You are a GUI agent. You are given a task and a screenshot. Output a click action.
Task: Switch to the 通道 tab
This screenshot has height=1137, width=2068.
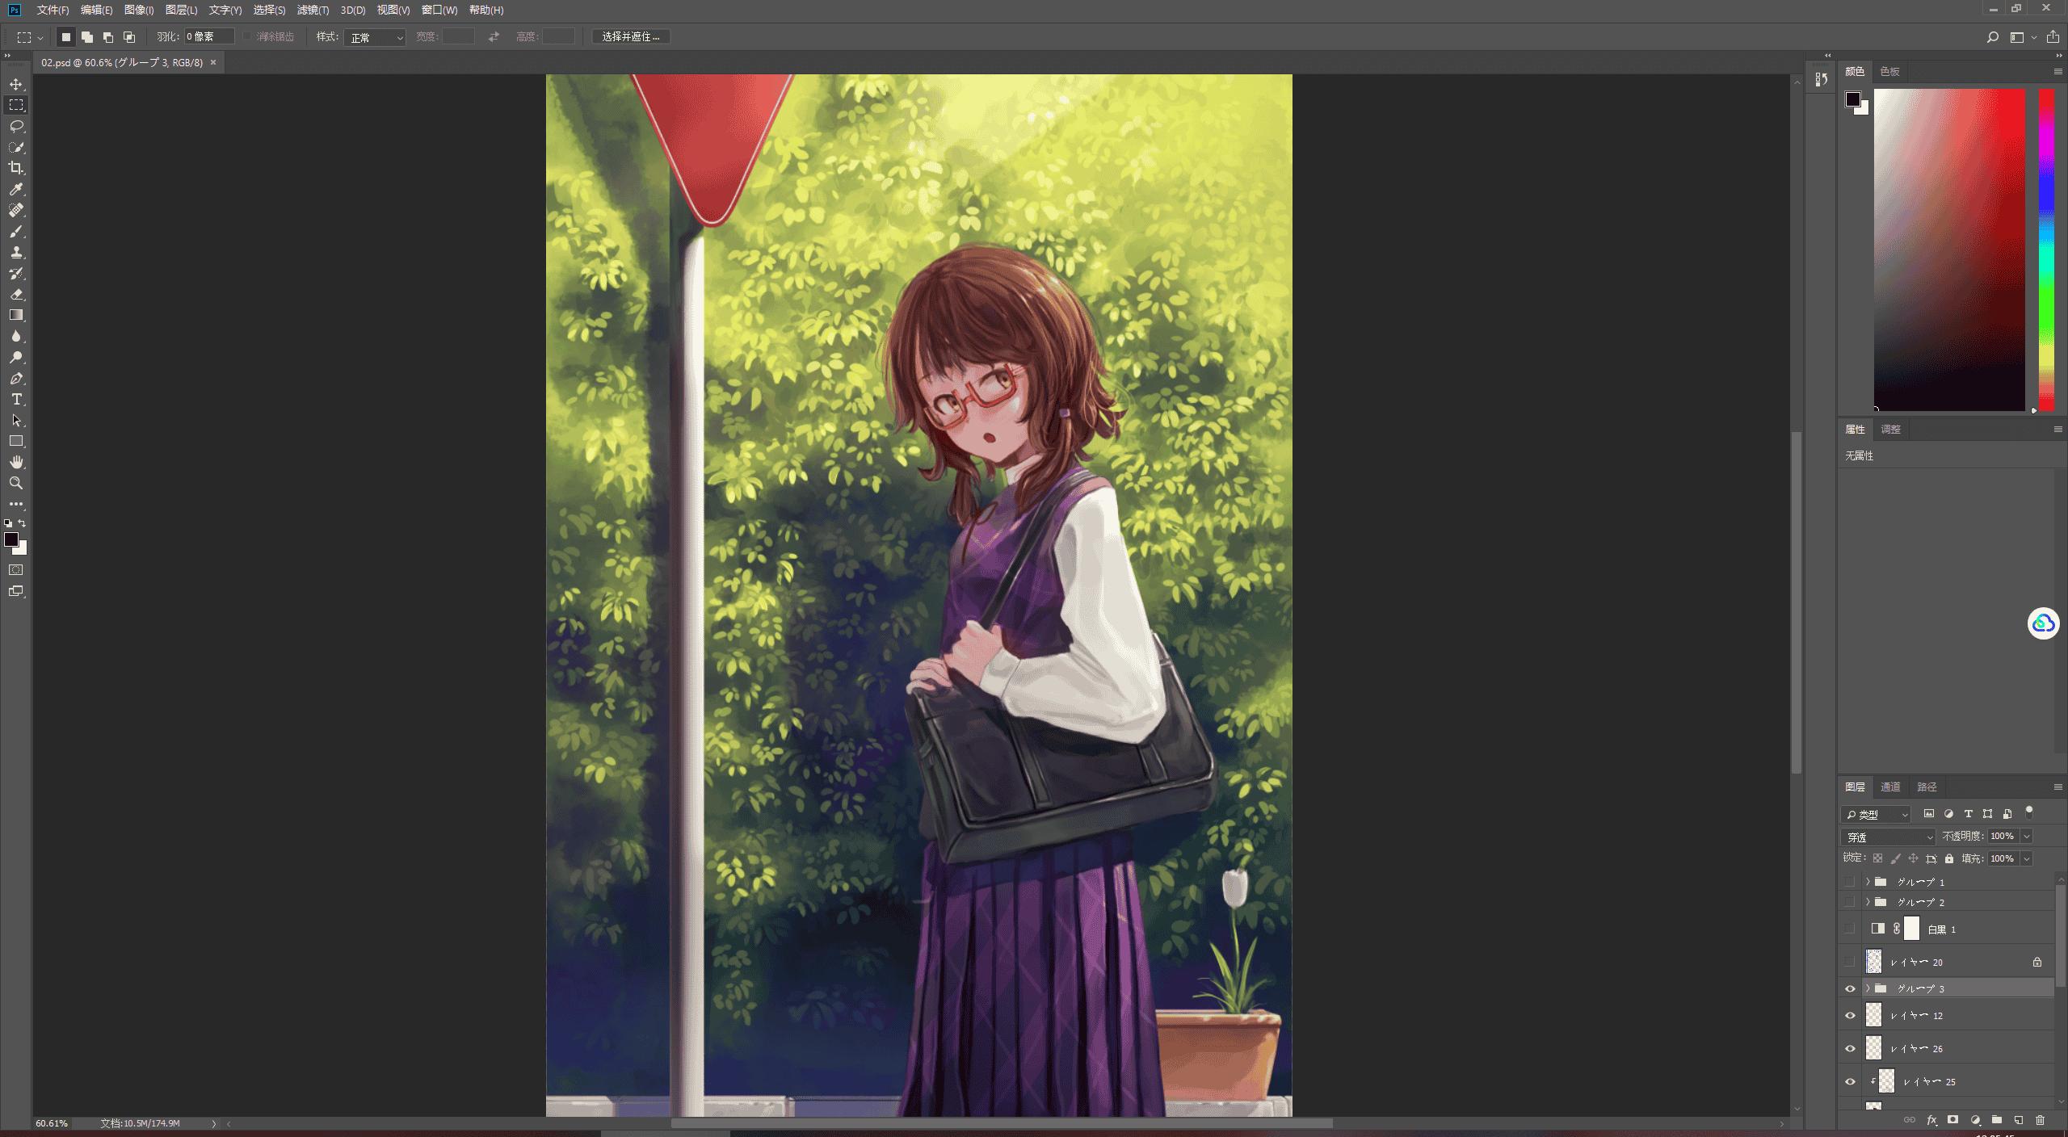click(x=1890, y=787)
